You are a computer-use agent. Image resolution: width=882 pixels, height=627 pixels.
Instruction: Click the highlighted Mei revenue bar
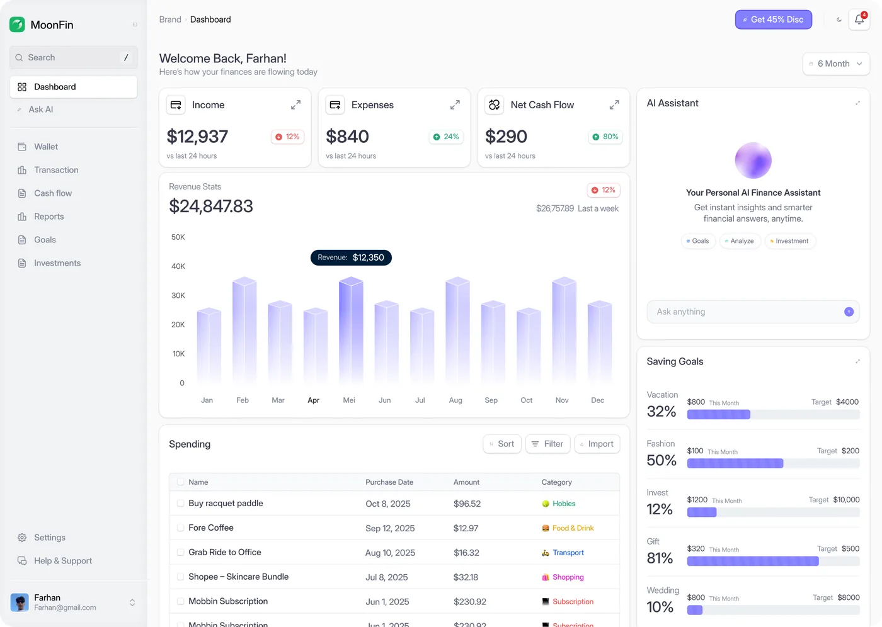351,330
